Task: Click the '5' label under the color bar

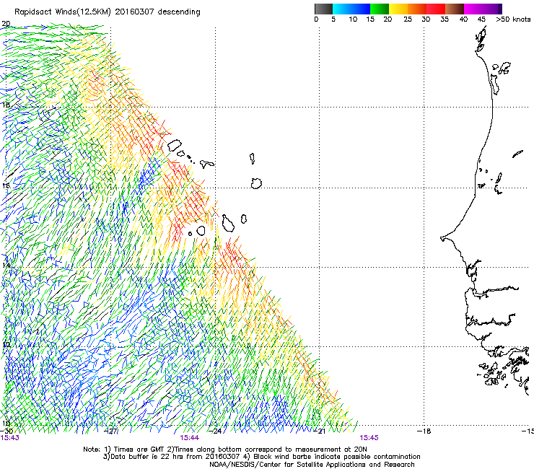Action: pyautogui.click(x=333, y=19)
